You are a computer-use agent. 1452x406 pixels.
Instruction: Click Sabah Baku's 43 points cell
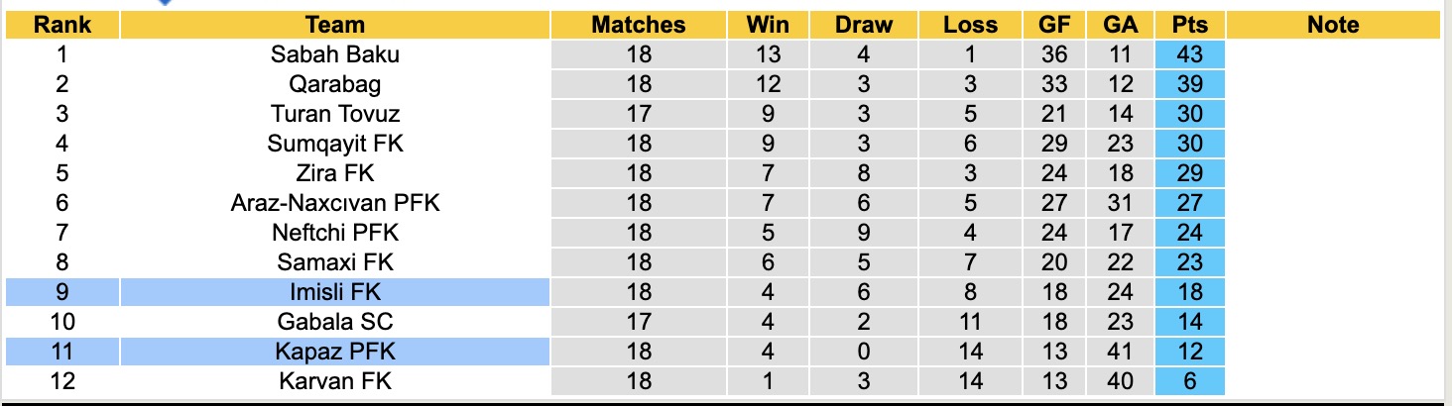[1189, 54]
